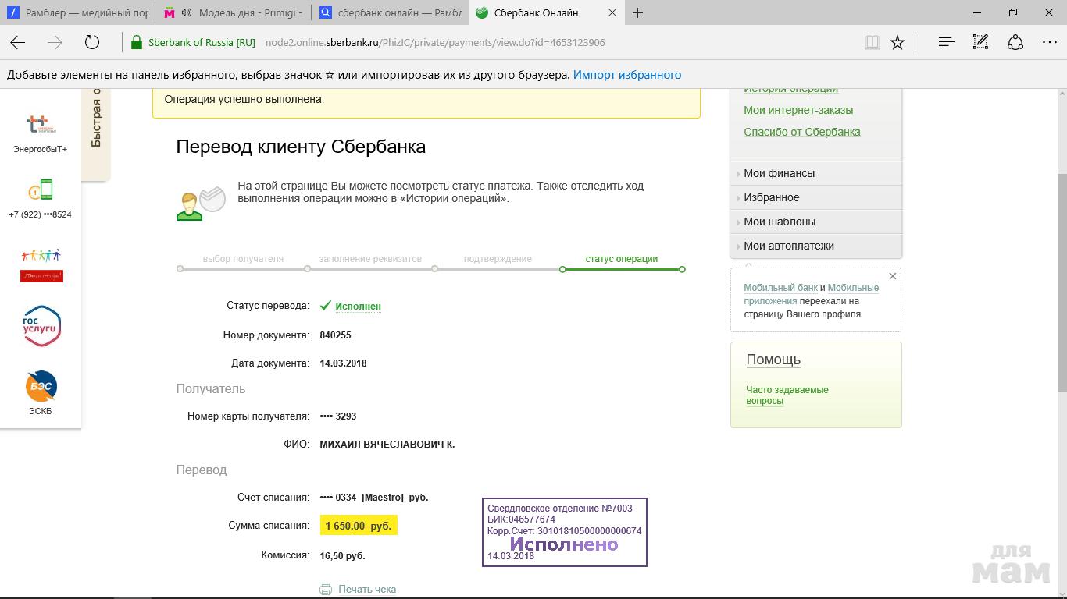Close the Мобильный банк notification box

click(892, 276)
